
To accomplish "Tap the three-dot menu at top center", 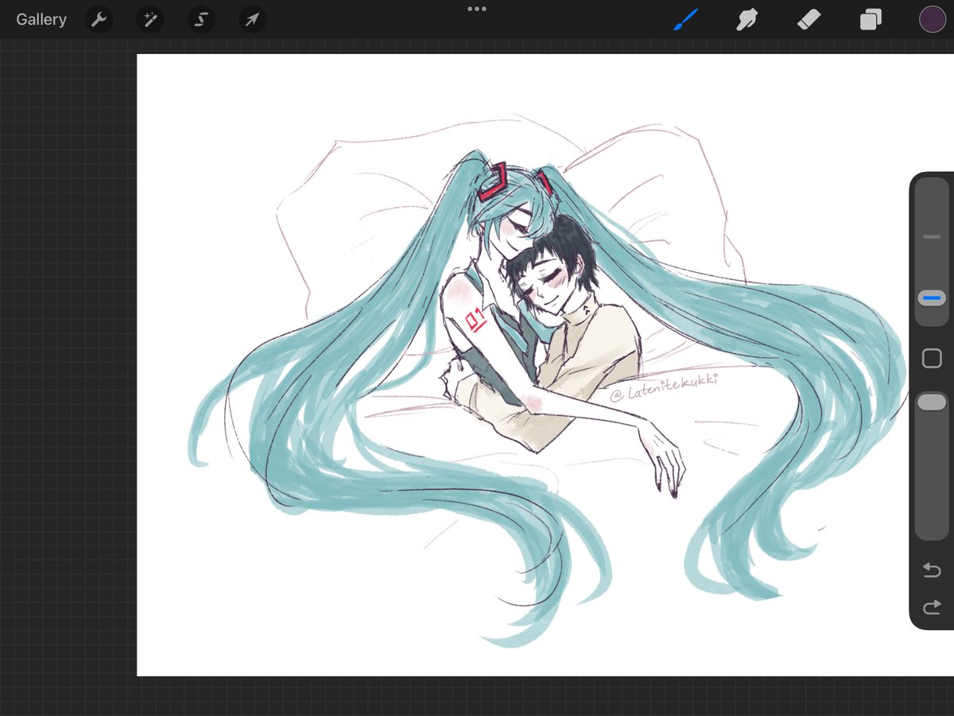I will [477, 9].
